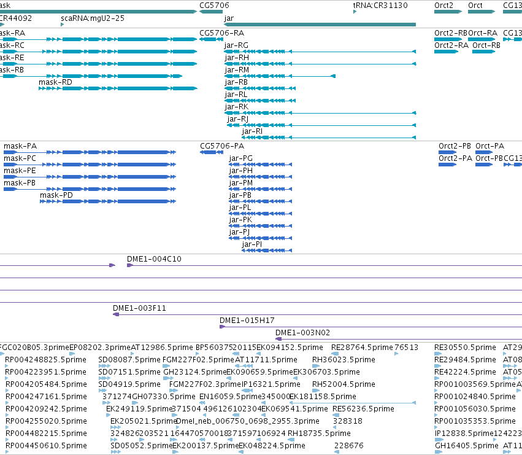Click the jar-RK transcript label
This screenshot has width=522, height=455.
coord(236,107)
